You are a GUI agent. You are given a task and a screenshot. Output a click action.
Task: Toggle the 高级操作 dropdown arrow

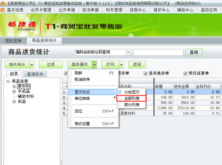[x=95, y=65]
